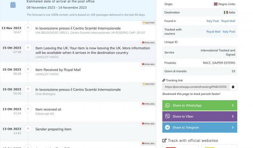The height and width of the screenshot is (148, 253).
Task: Click the UK flag icon next to Regno Unito
Action: (215, 4)
